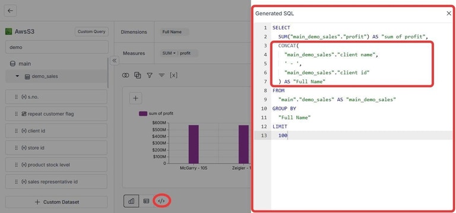
Task: Click the [x] variables icon
Action: pyautogui.click(x=173, y=75)
